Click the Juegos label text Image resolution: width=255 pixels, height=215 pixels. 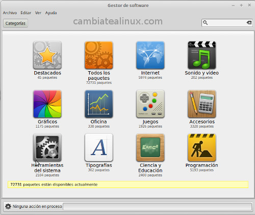click(150, 121)
